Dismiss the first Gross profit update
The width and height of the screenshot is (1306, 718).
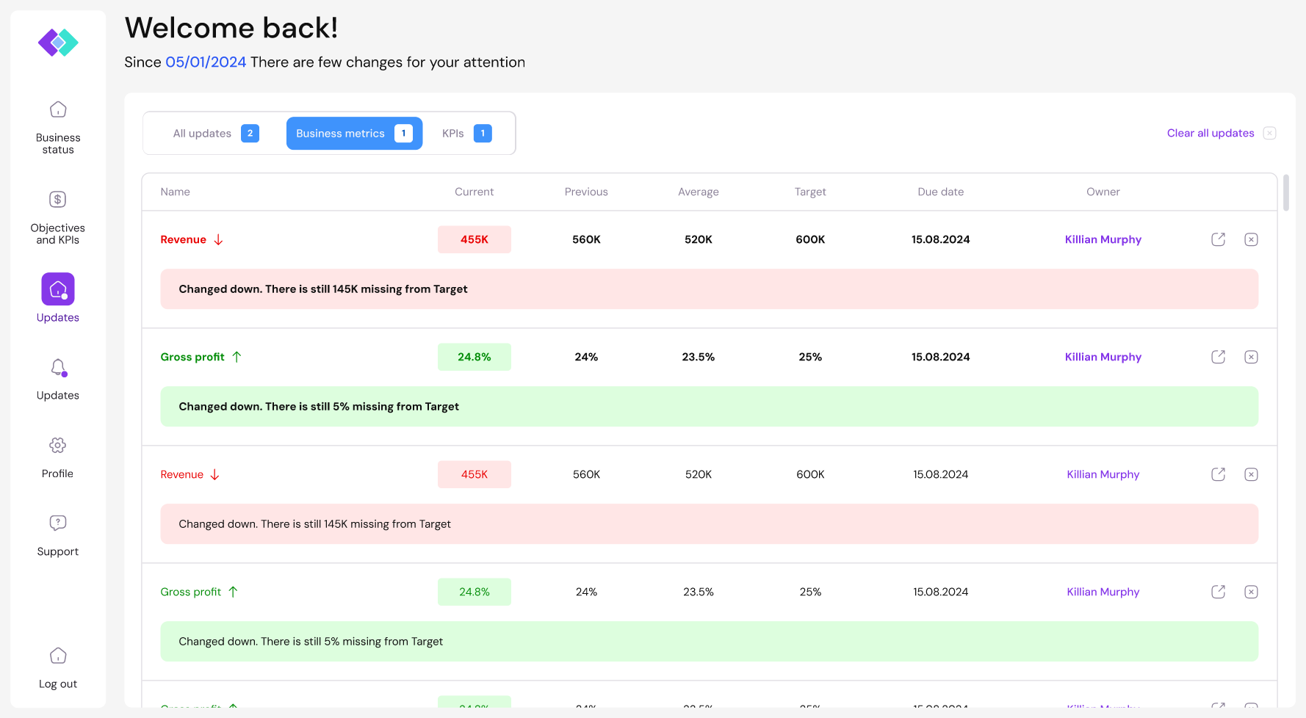tap(1251, 357)
